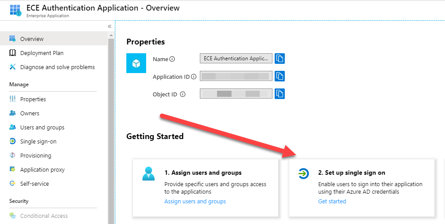The height and width of the screenshot is (224, 445).
Task: Click the Name field showing ECE Authentication
Action: 236,59
